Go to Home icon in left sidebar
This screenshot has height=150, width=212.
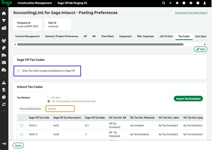pyautogui.click(x=4, y=13)
